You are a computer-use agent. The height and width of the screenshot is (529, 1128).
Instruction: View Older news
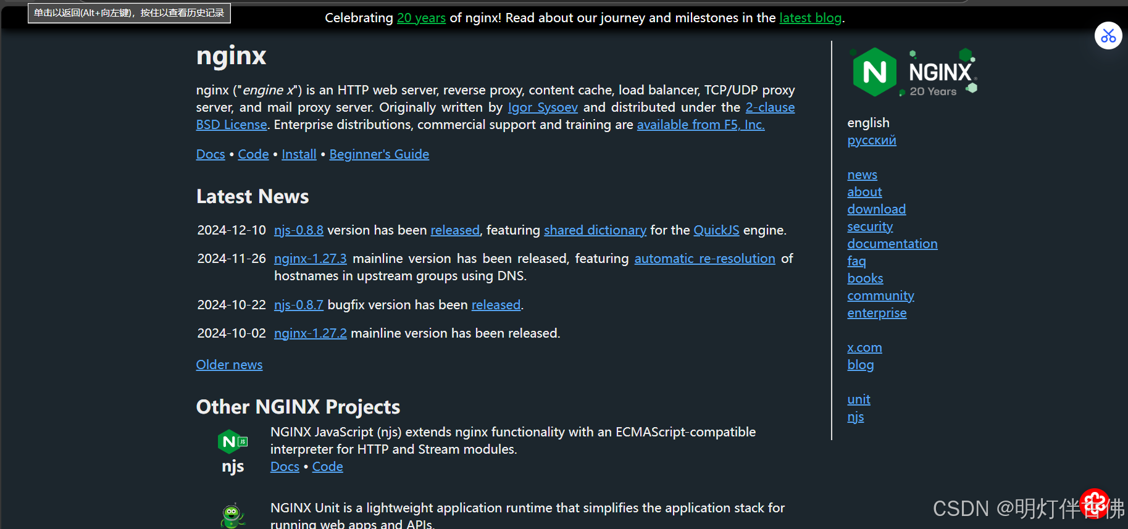coord(230,365)
